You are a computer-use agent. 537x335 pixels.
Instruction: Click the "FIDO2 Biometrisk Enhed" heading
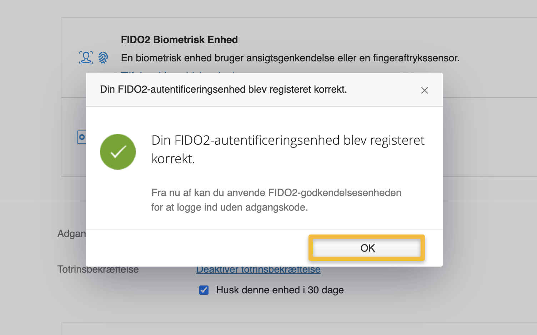[x=179, y=40]
